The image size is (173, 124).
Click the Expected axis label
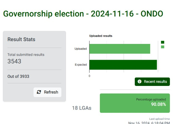pyautogui.click(x=81, y=65)
